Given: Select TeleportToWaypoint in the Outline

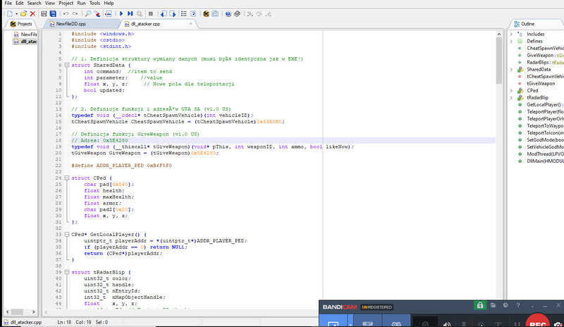Looking at the screenshot, I should pyautogui.click(x=545, y=126).
